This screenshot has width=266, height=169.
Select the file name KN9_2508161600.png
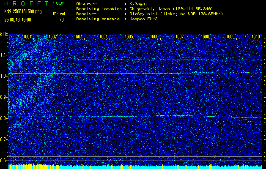pyautogui.click(x=23, y=12)
